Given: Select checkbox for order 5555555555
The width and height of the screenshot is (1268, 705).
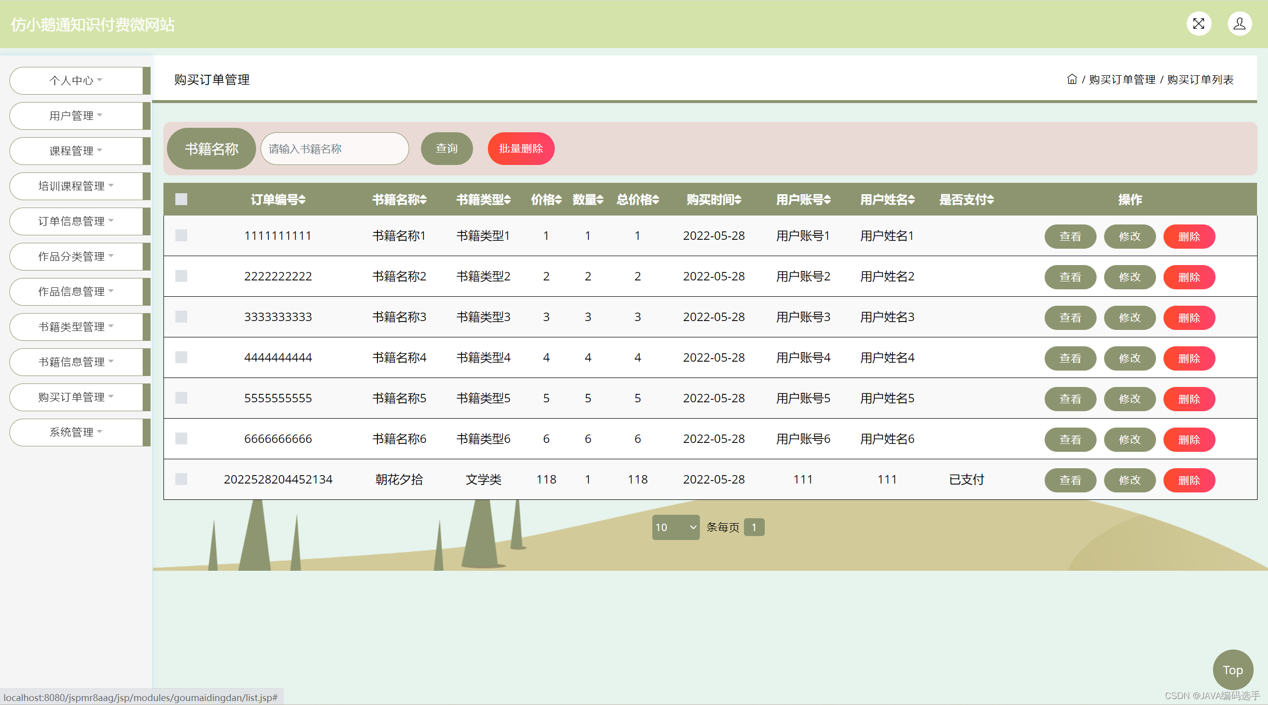Looking at the screenshot, I should (181, 398).
